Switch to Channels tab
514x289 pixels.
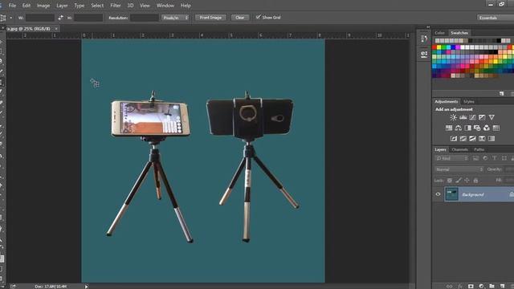pyautogui.click(x=459, y=149)
